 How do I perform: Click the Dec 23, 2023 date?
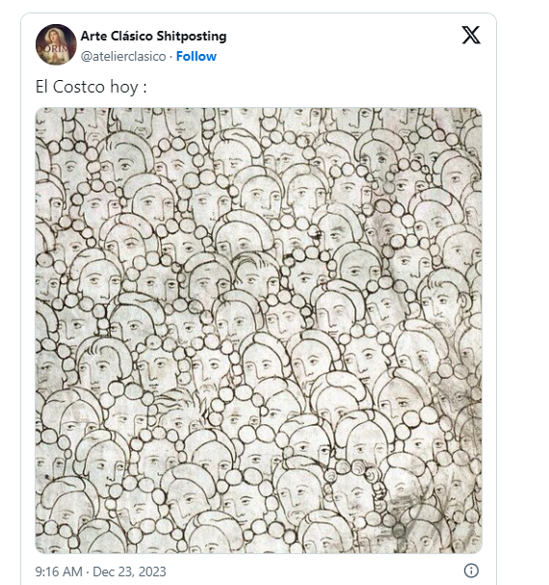tap(129, 572)
